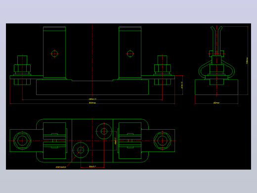This screenshot has height=193, width=257.
Task: Click the hole in the right upright contact
Action: point(130,53)
